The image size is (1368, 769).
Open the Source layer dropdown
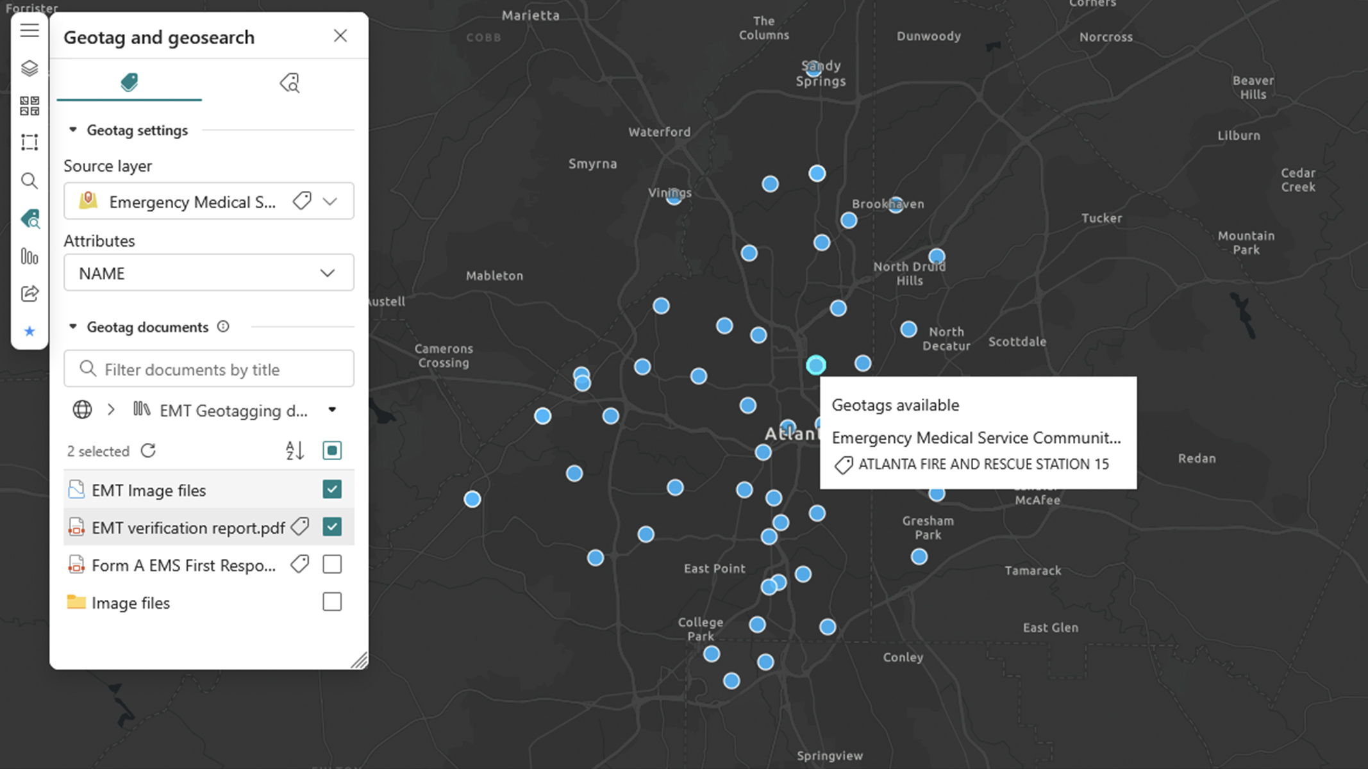coord(330,201)
